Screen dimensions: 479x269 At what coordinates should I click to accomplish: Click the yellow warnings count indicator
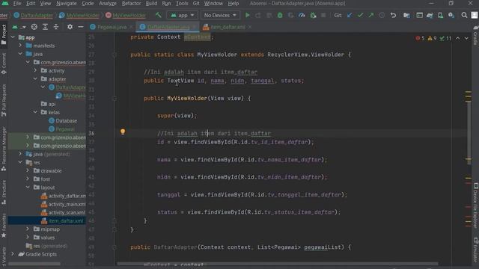coord(432,38)
